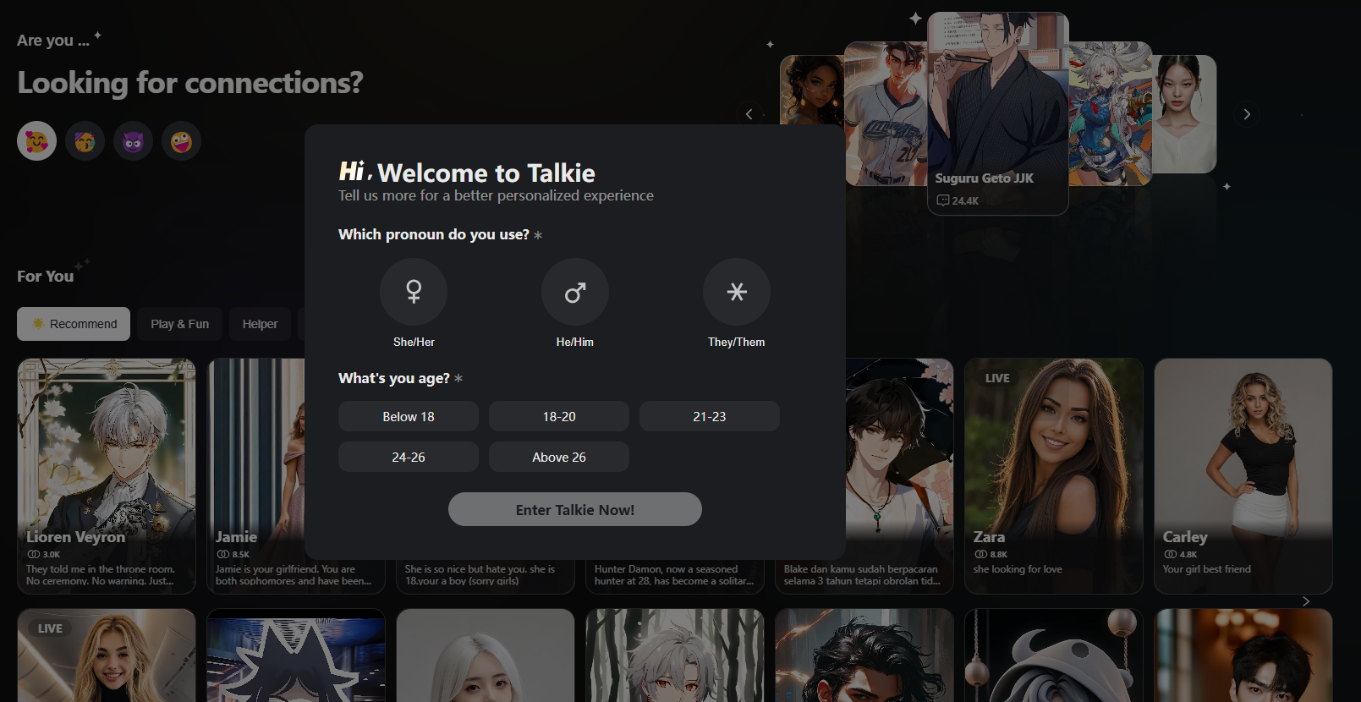
Task: Click the dark-skinned woman carousel image
Action: (812, 90)
